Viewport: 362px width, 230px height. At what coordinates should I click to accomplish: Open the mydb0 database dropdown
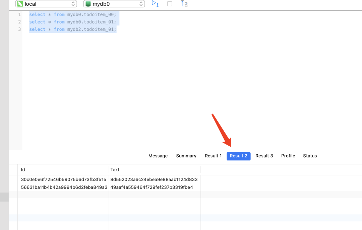[x=114, y=4]
